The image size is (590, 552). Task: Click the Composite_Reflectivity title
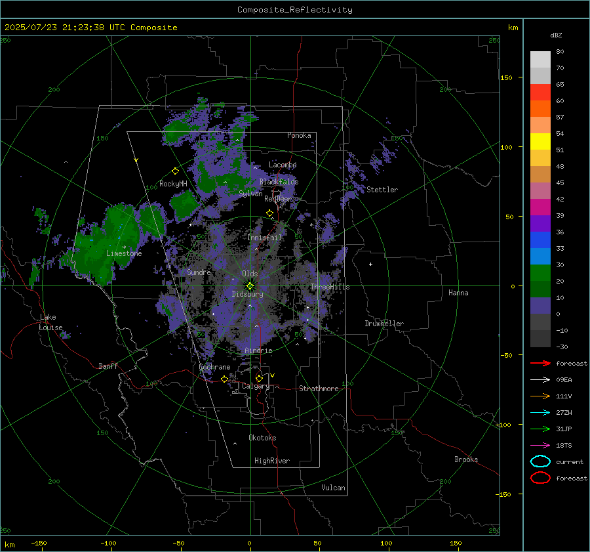pos(295,10)
